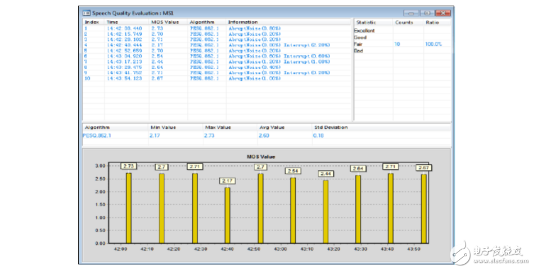Viewport: 533px width, 270px height.
Task: Minimize the Speech Quality Evaluation window
Action: click(x=412, y=12)
